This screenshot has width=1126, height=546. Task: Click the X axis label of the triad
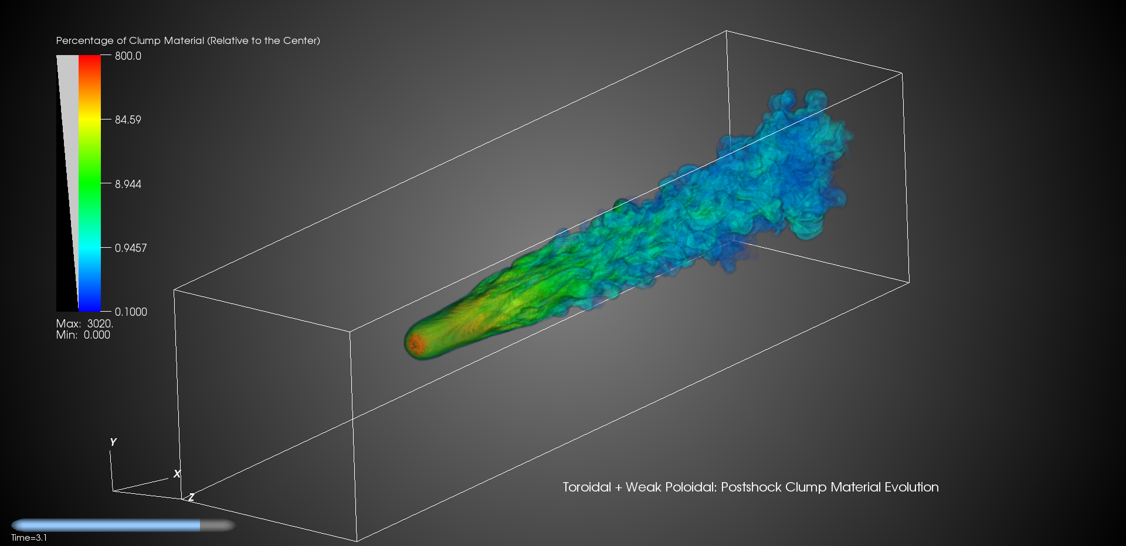(177, 473)
